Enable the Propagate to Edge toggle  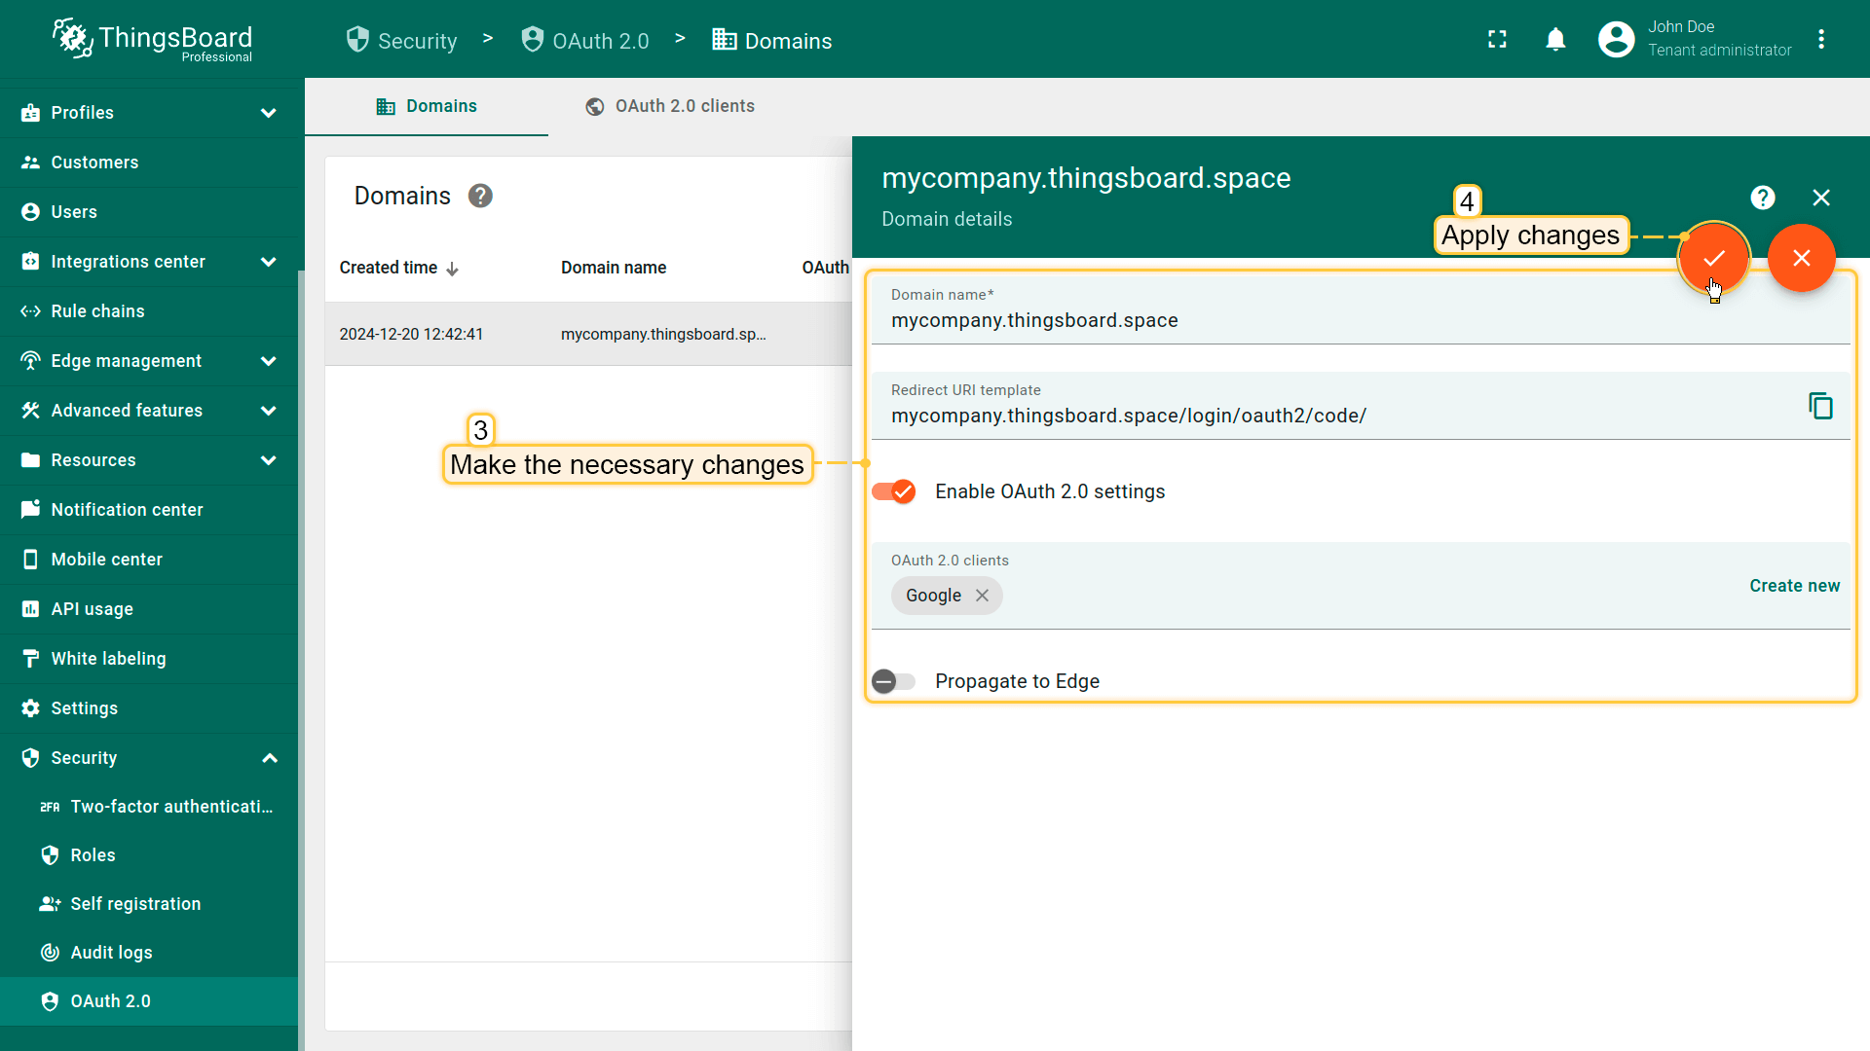[x=894, y=681]
